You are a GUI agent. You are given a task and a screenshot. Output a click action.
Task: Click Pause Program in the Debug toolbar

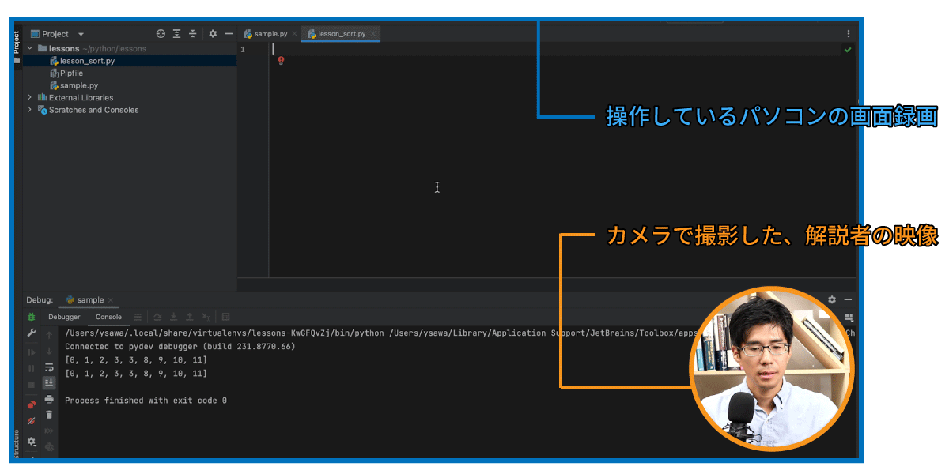click(x=32, y=368)
